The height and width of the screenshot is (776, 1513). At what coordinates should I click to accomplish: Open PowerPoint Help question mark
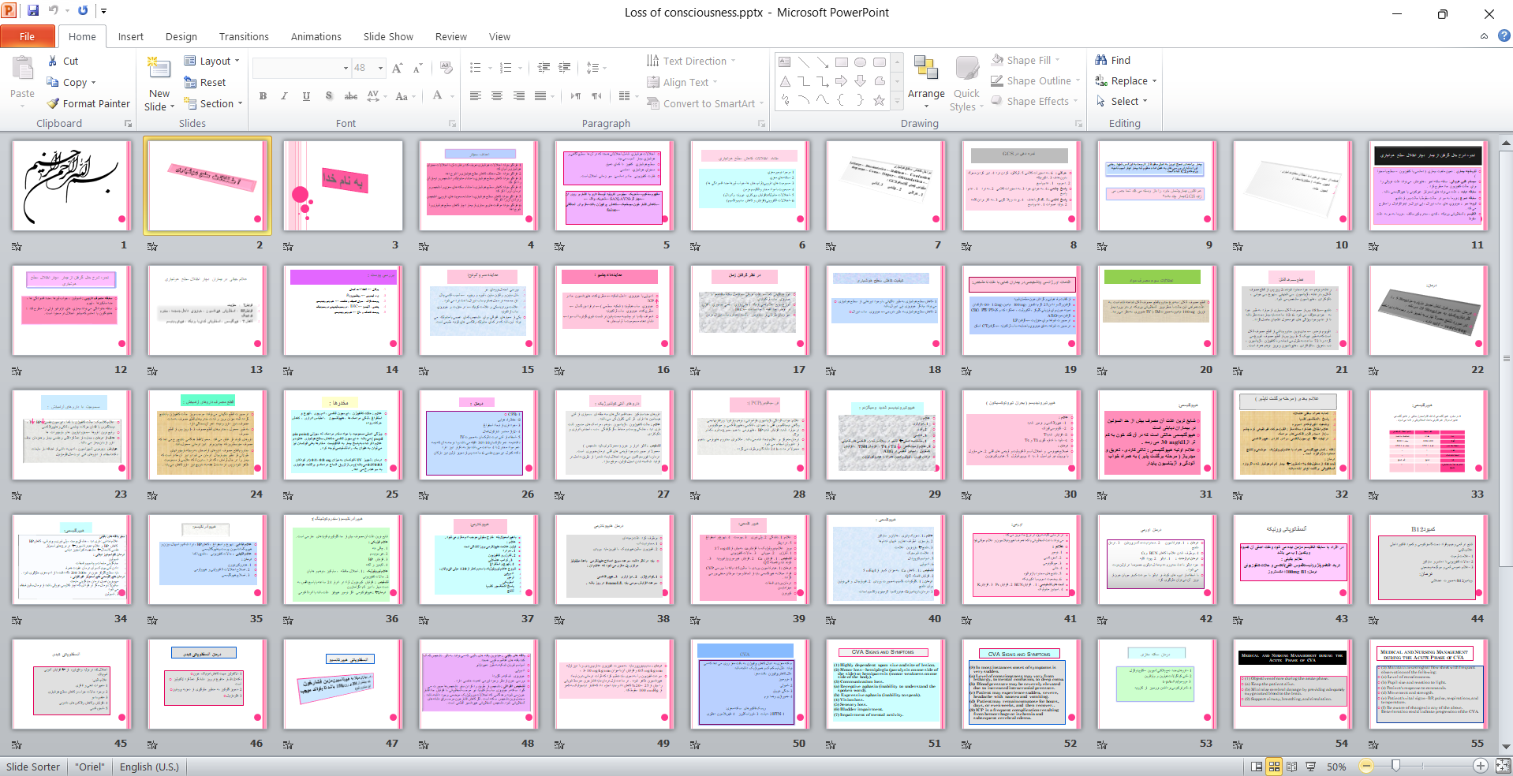pyautogui.click(x=1504, y=35)
